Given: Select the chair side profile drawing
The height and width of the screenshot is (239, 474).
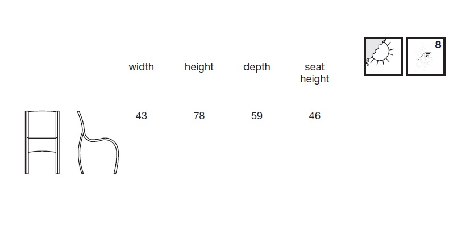Looking at the screenshot, I should [x=98, y=142].
